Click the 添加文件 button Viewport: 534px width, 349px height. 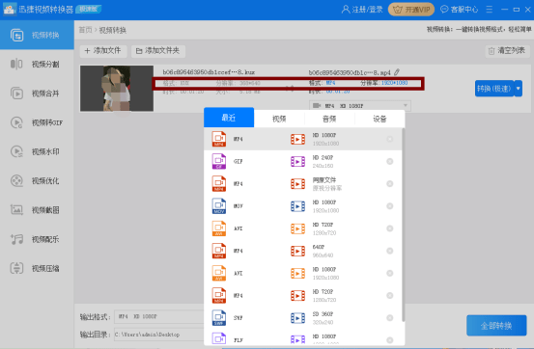coord(103,51)
